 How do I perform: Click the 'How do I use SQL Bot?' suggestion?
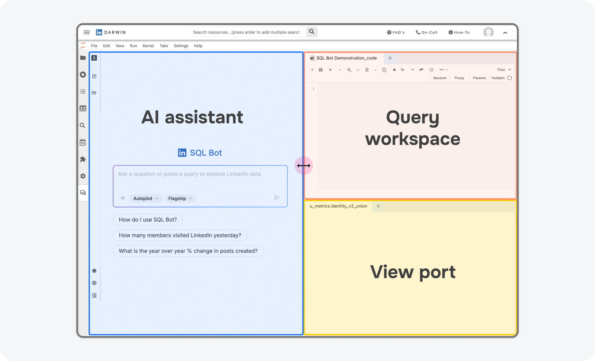coord(148,220)
